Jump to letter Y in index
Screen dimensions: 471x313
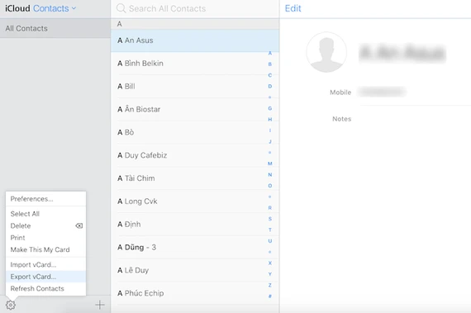pyautogui.click(x=269, y=274)
